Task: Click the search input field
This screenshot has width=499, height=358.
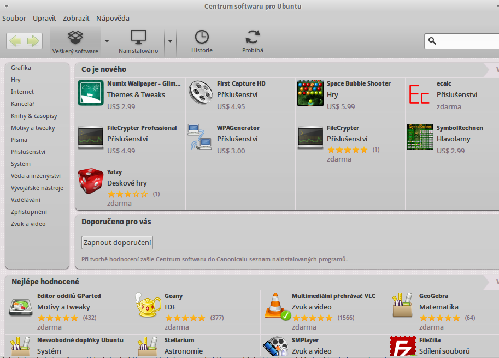Action: click(x=462, y=41)
